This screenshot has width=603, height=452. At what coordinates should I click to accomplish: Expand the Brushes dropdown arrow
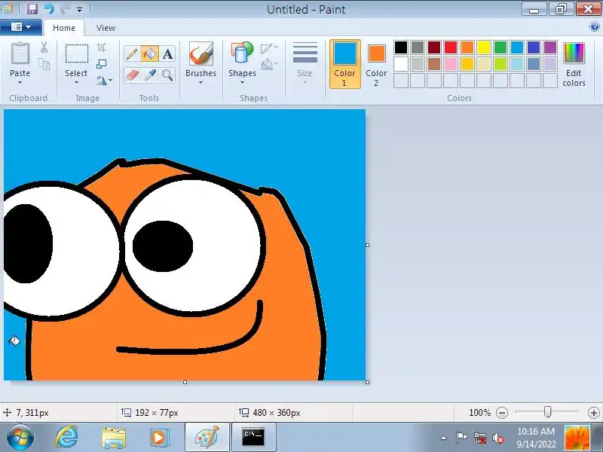coord(200,82)
